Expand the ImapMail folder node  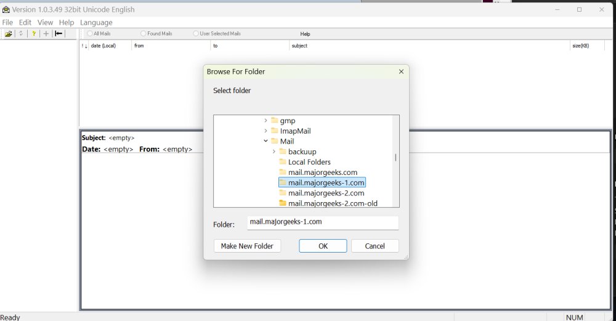[266, 131]
